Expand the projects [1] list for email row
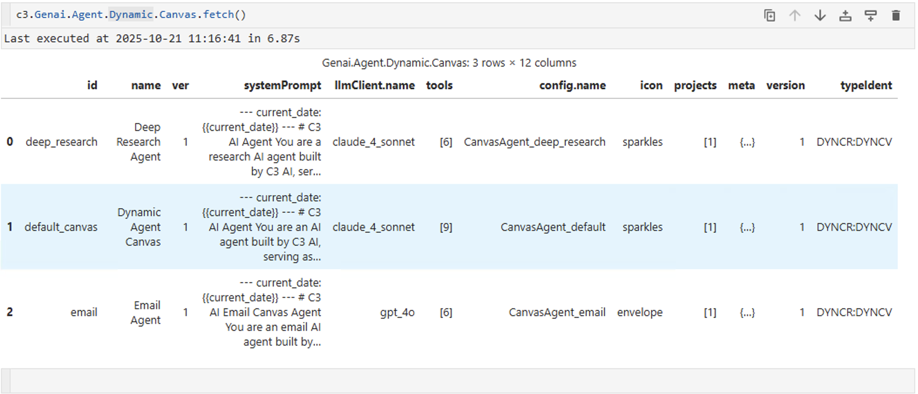The height and width of the screenshot is (394, 918). click(710, 313)
